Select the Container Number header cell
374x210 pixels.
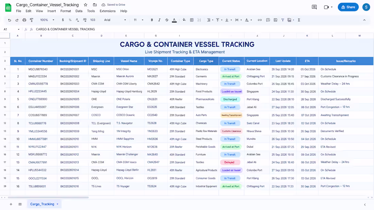(41, 61)
